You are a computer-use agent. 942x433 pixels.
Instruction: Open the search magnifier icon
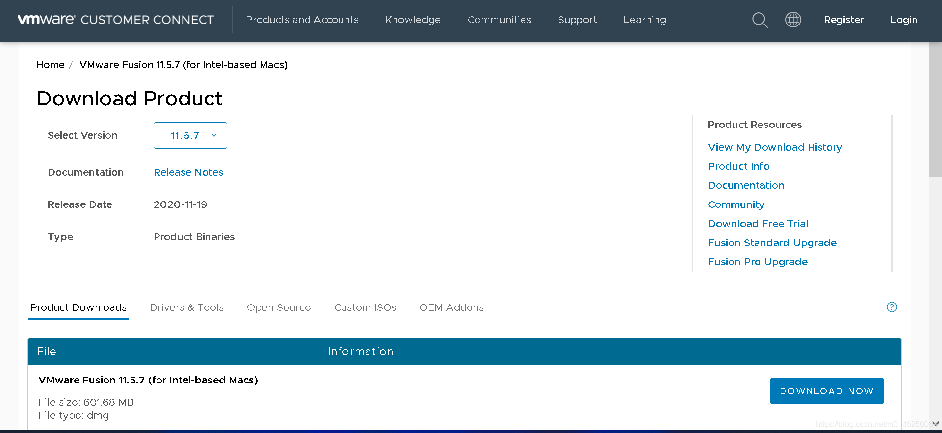point(760,20)
